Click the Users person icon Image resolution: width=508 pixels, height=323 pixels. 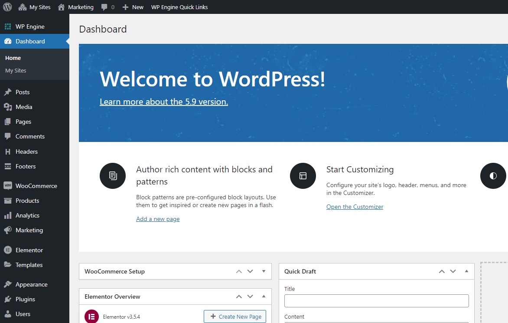[x=8, y=314]
